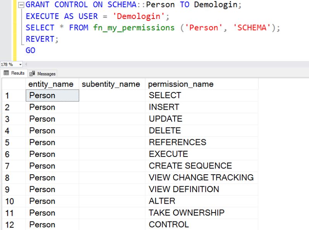Select the permission_name column header
Viewport: 309px width, 230px height.
(x=180, y=84)
